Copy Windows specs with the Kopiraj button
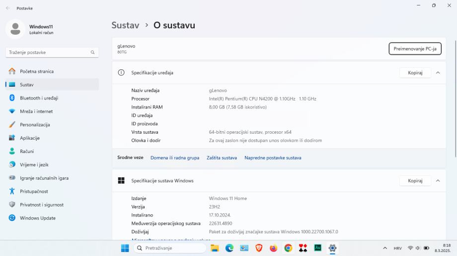 coord(415,181)
